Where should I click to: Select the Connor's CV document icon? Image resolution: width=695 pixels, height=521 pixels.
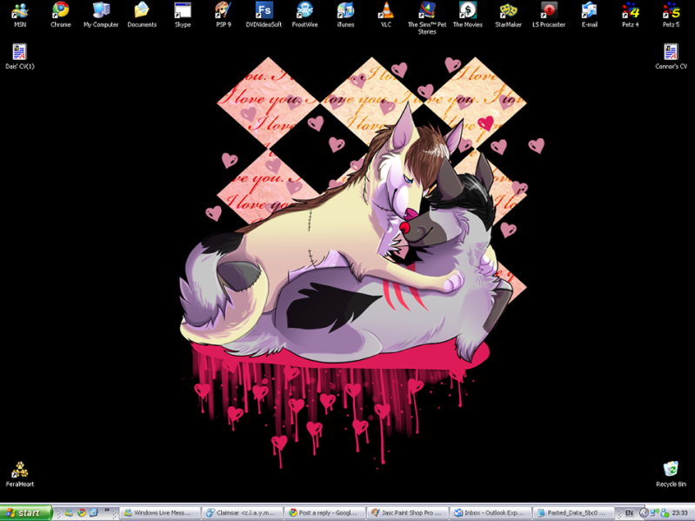click(x=671, y=57)
